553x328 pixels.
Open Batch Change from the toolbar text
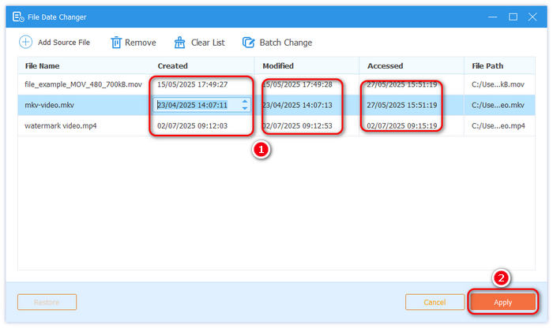pyautogui.click(x=286, y=43)
